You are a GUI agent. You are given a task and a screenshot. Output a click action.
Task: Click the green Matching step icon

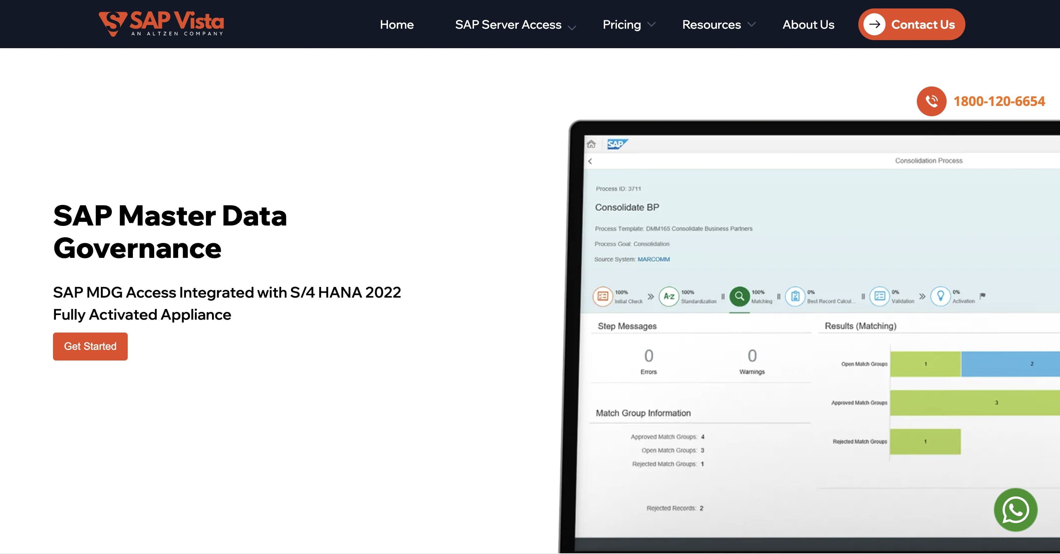tap(739, 296)
